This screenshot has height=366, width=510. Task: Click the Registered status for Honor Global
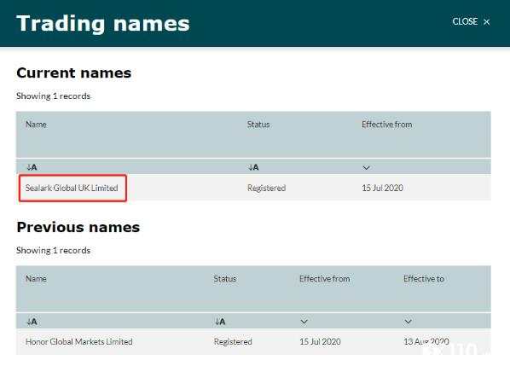point(233,341)
